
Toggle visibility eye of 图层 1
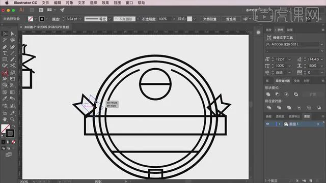(267, 124)
